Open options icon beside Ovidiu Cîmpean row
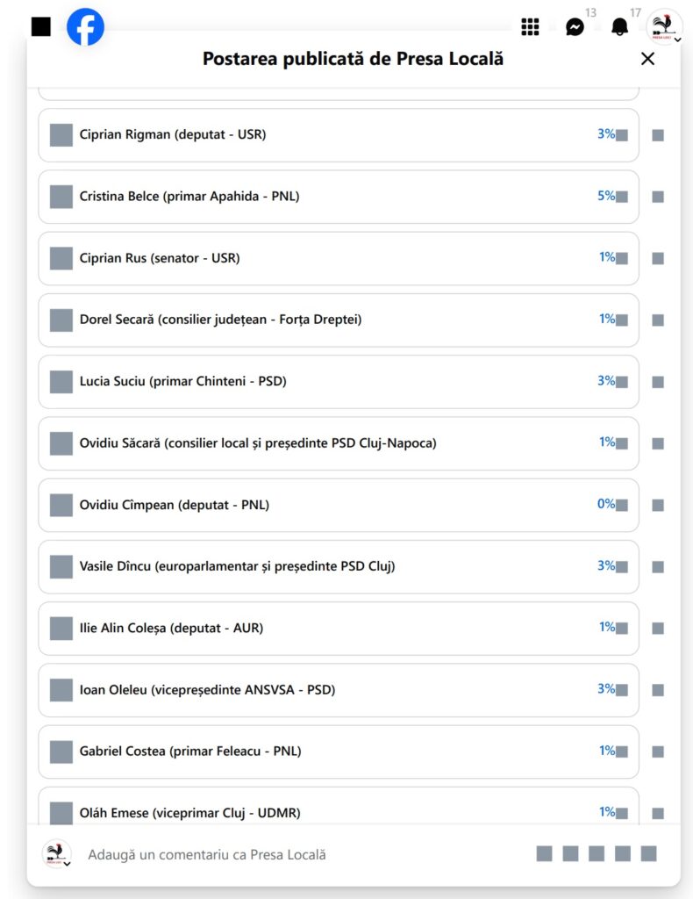This screenshot has height=899, width=693. [x=658, y=505]
